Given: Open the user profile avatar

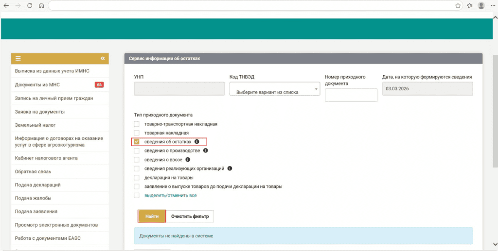Looking at the screenshot, I should coord(481,5).
